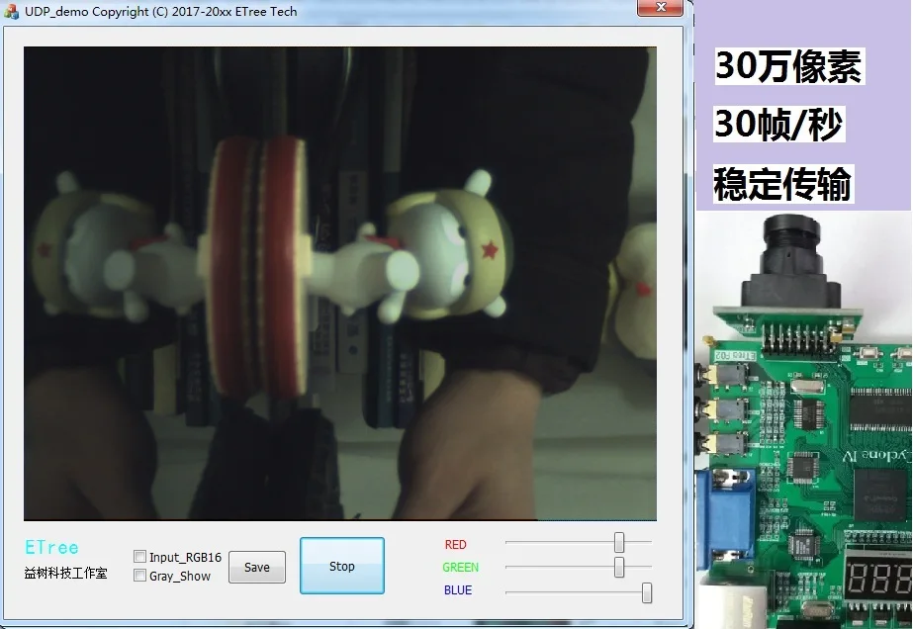Click the UDP_demo window title text
Screen dimensions: 913x629
click(x=160, y=12)
